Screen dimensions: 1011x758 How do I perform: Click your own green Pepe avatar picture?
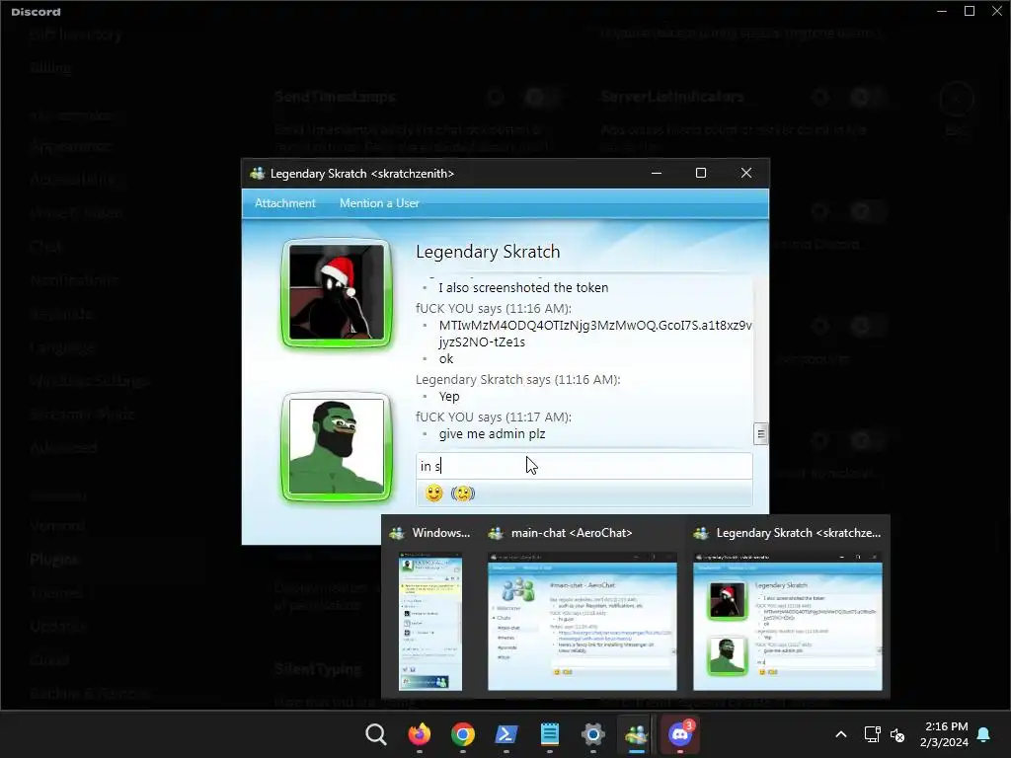tap(336, 447)
